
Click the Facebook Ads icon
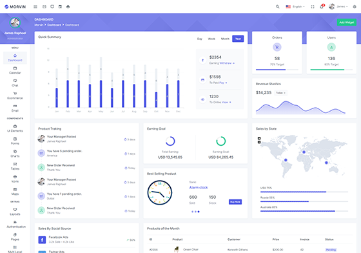[42, 240]
